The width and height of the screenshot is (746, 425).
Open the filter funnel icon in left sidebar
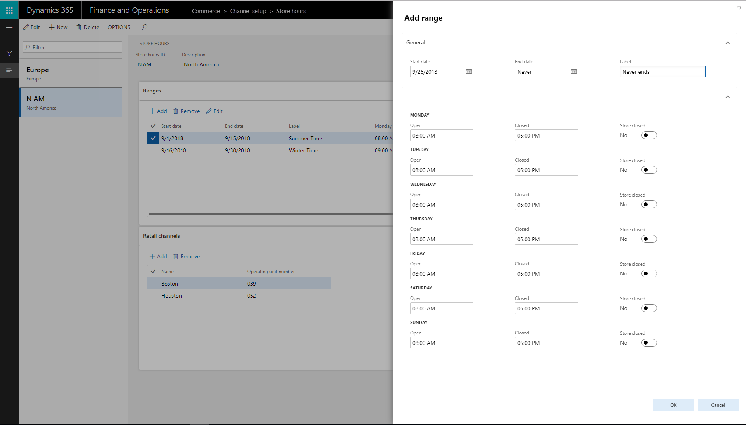pyautogui.click(x=9, y=53)
